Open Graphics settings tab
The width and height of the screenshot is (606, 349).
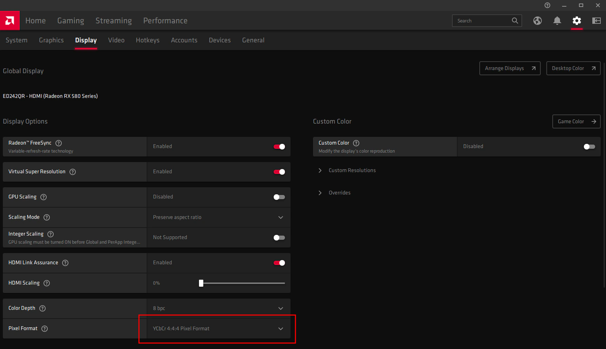[x=51, y=40]
